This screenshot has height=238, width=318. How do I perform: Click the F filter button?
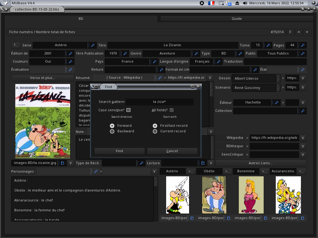290,32
